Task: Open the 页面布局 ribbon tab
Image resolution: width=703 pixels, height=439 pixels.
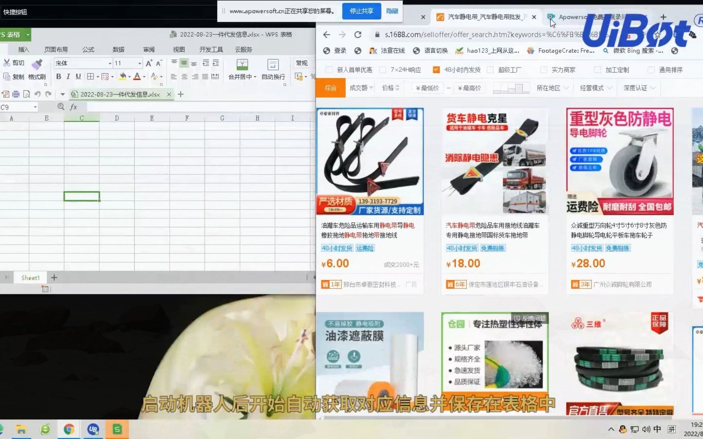Action: coord(56,50)
